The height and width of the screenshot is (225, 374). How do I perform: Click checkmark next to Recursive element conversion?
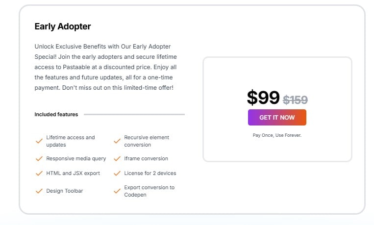click(x=117, y=141)
